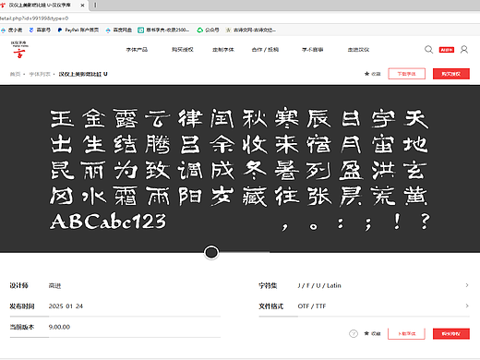Click the address bar URL
480x360 pixels.
pyautogui.click(x=34, y=18)
